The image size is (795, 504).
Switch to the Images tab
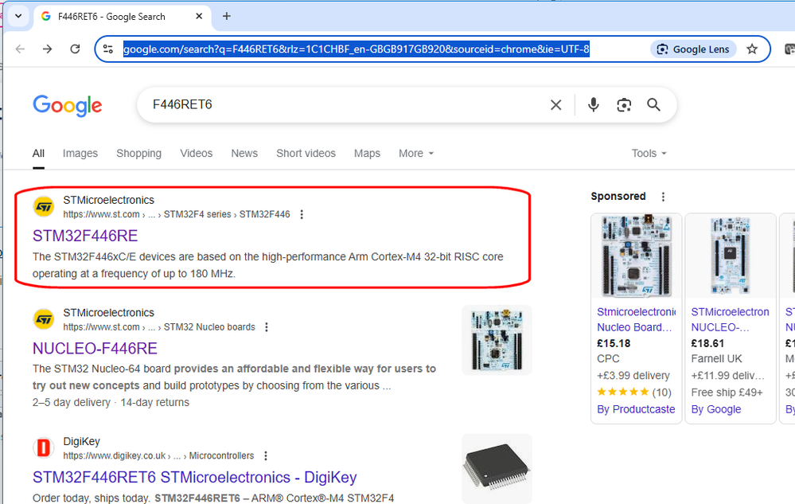(80, 153)
